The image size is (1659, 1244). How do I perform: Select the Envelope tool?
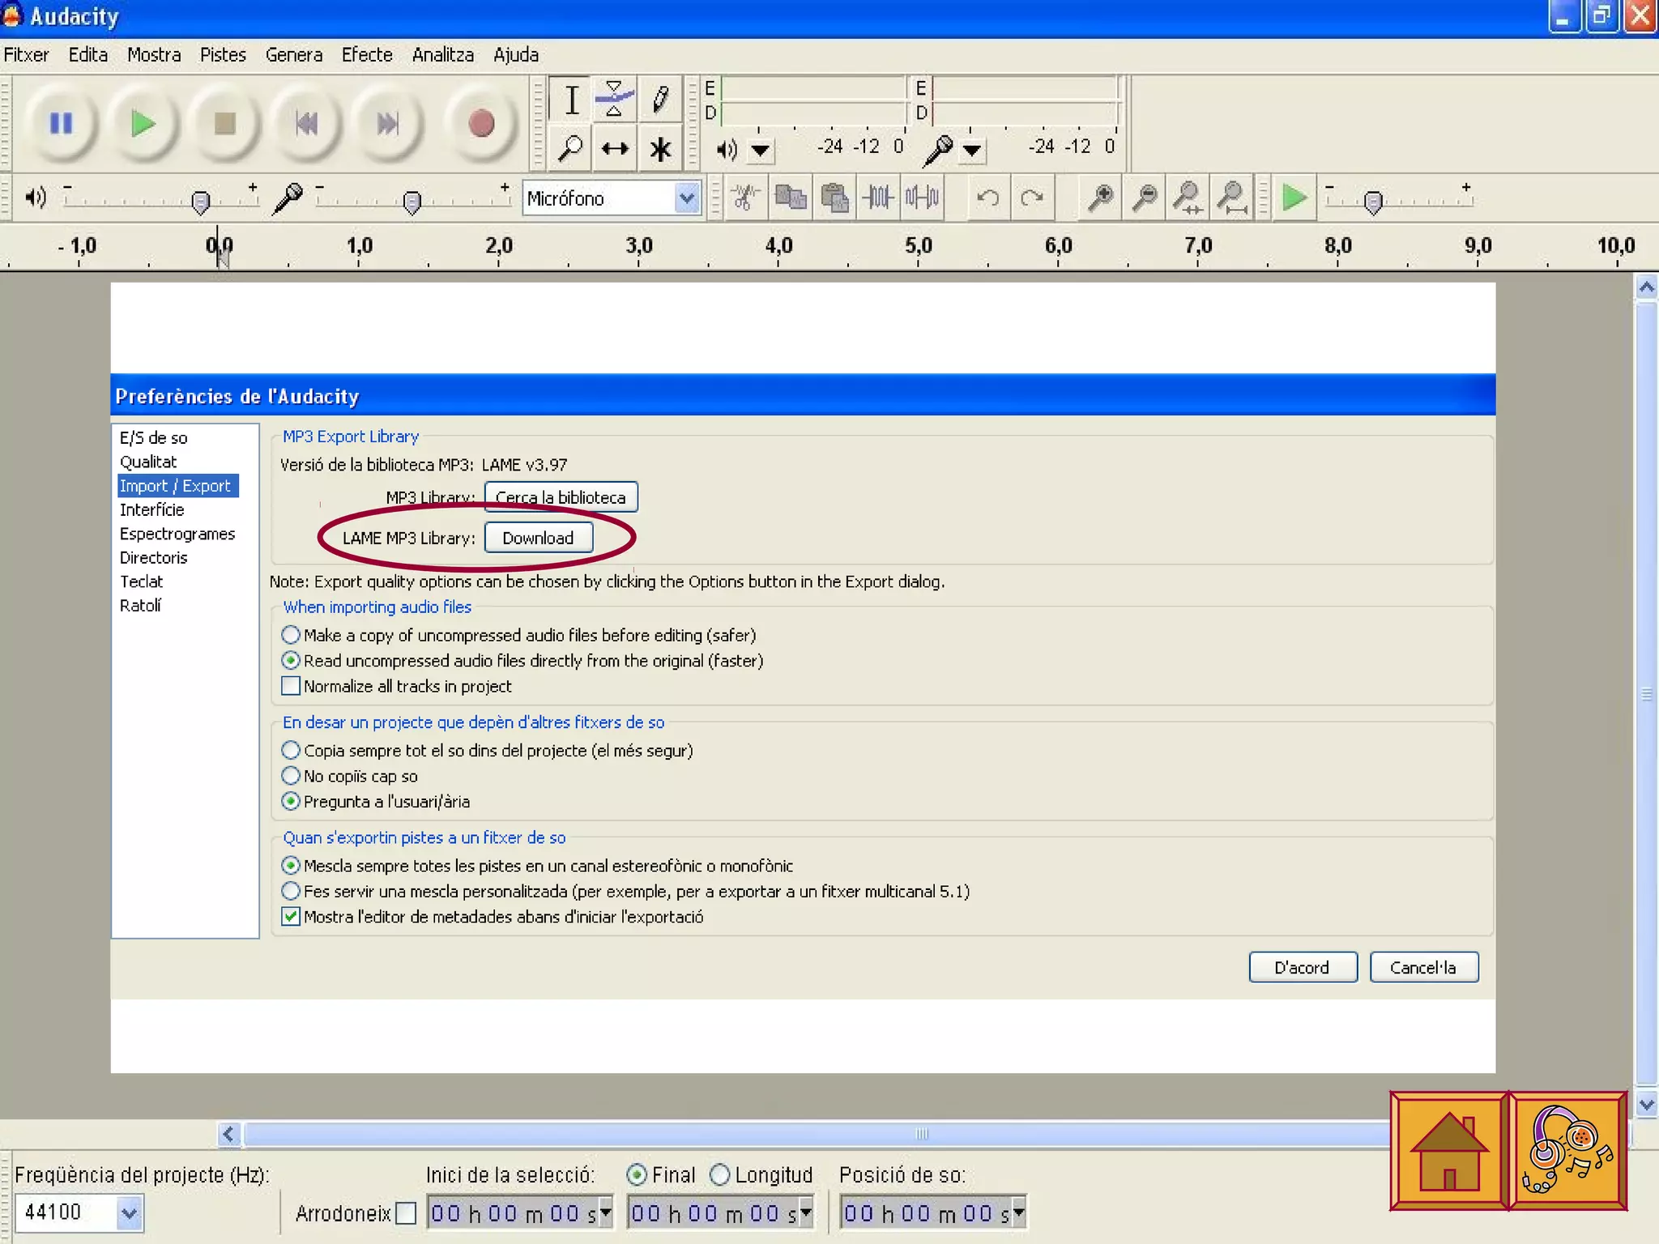tap(615, 100)
